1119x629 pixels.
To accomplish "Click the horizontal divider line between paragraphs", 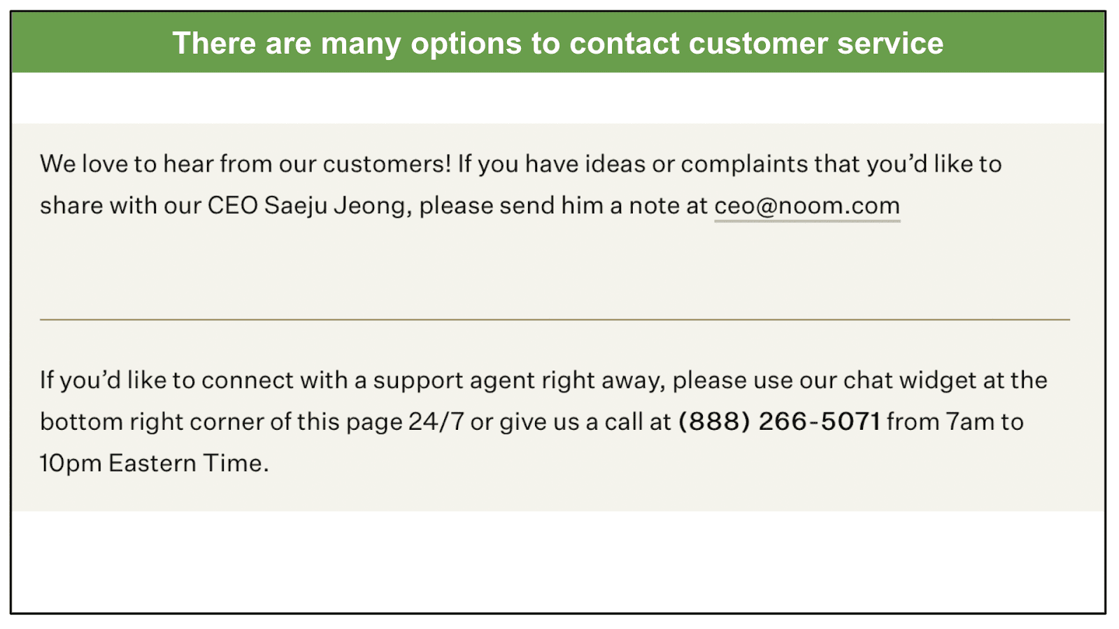I will pos(555,319).
